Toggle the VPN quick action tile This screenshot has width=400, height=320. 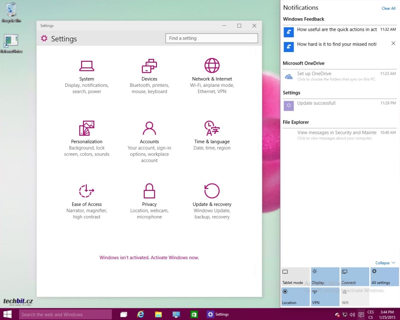[325, 297]
